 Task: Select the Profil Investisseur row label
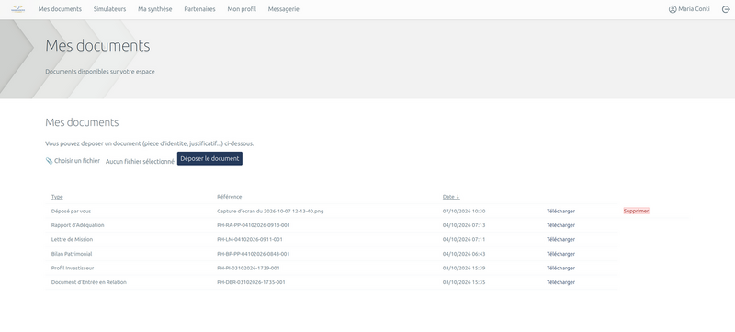coord(73,269)
